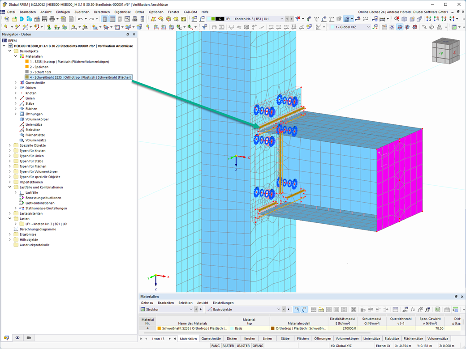
Task: Click the Undo arrow icon
Action: pos(80,19)
